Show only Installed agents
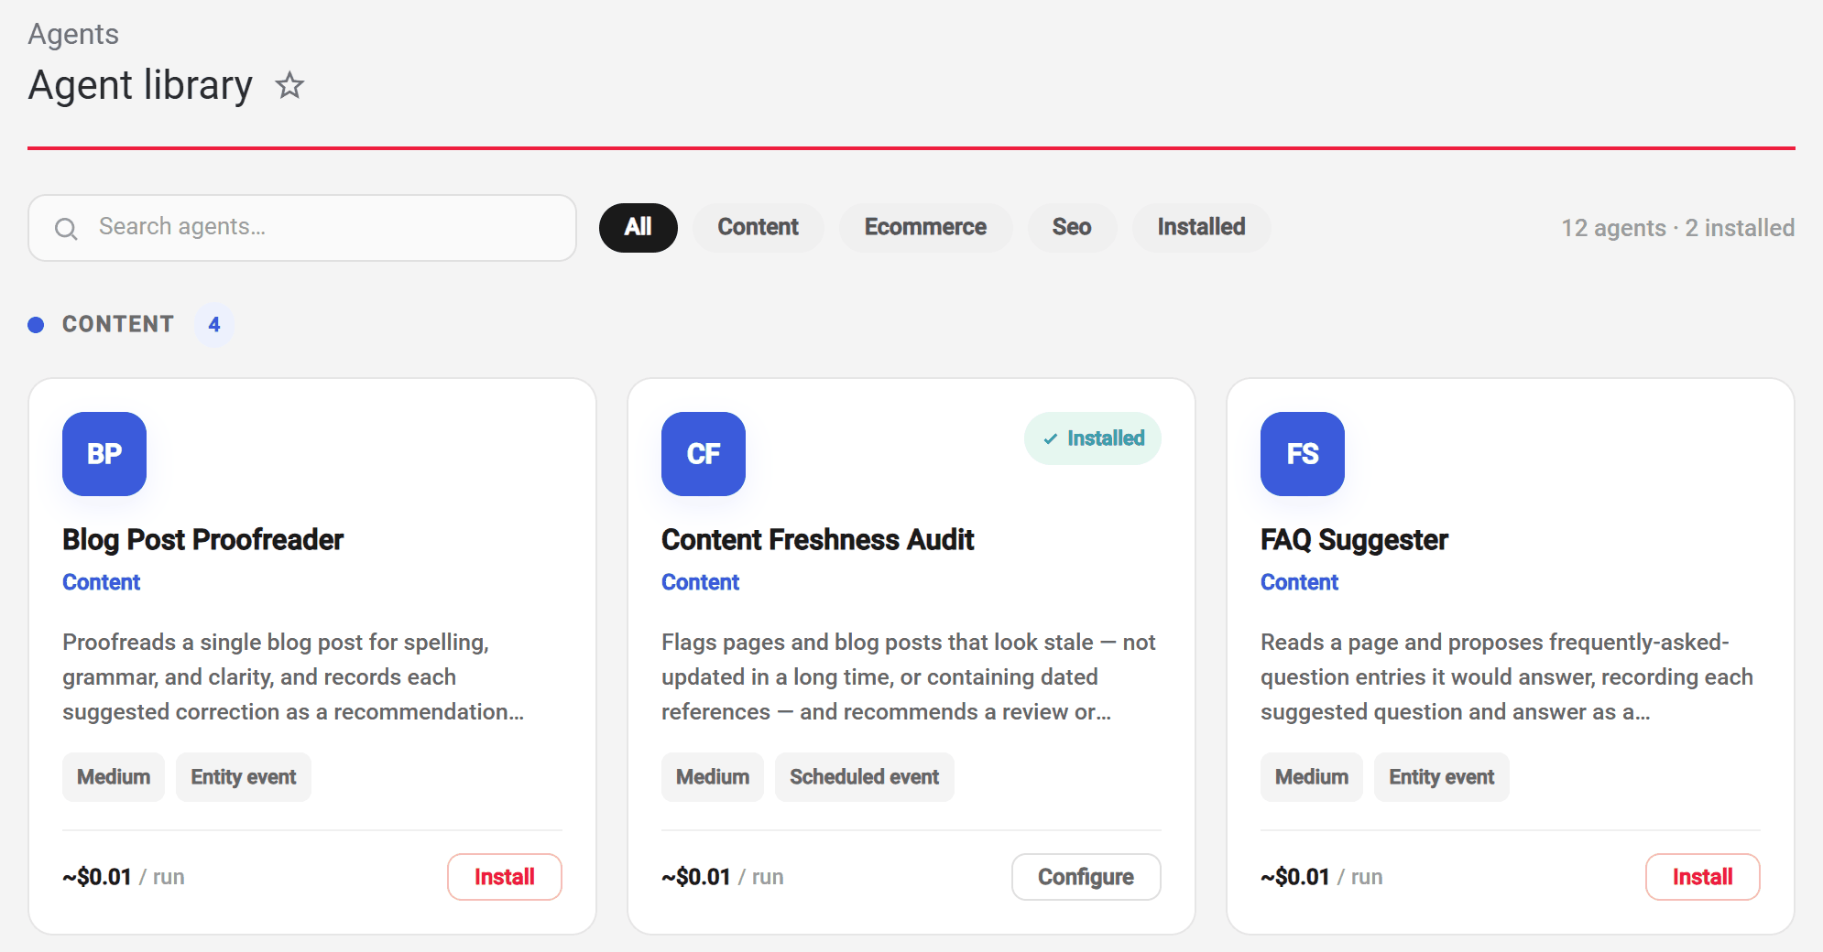 click(x=1201, y=227)
